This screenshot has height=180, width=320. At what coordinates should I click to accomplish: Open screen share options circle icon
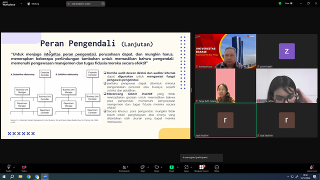103,3
